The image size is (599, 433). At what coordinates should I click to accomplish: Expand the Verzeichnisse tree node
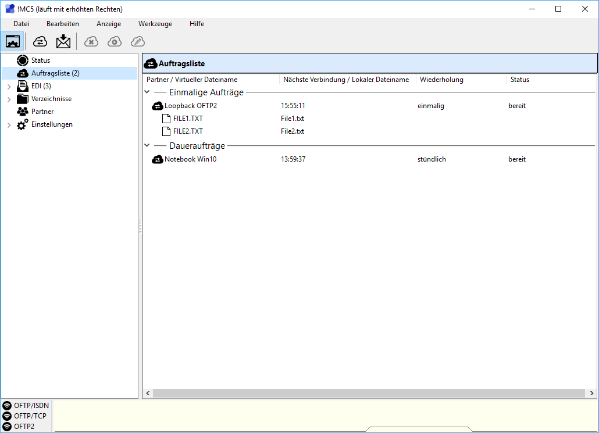9,99
